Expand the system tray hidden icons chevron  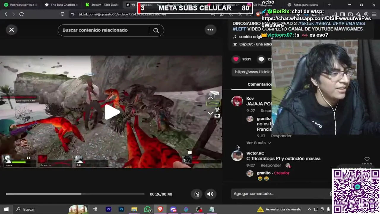click(x=309, y=209)
